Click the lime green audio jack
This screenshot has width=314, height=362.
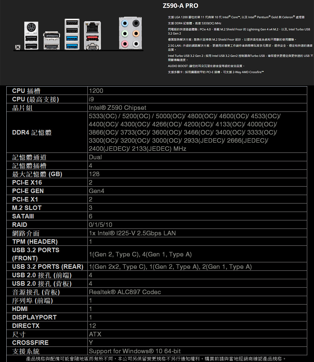125,34
